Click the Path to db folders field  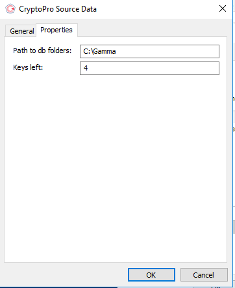pyautogui.click(x=149, y=51)
